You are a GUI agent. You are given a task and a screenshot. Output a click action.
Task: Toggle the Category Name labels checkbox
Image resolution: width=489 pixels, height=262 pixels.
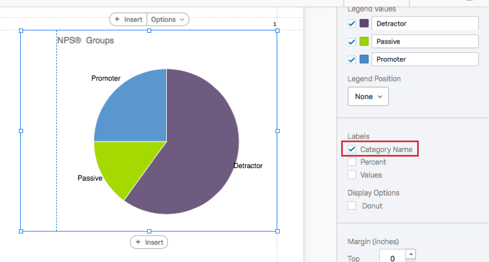[352, 149]
